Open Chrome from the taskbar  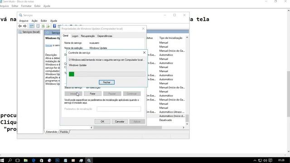point(49,160)
